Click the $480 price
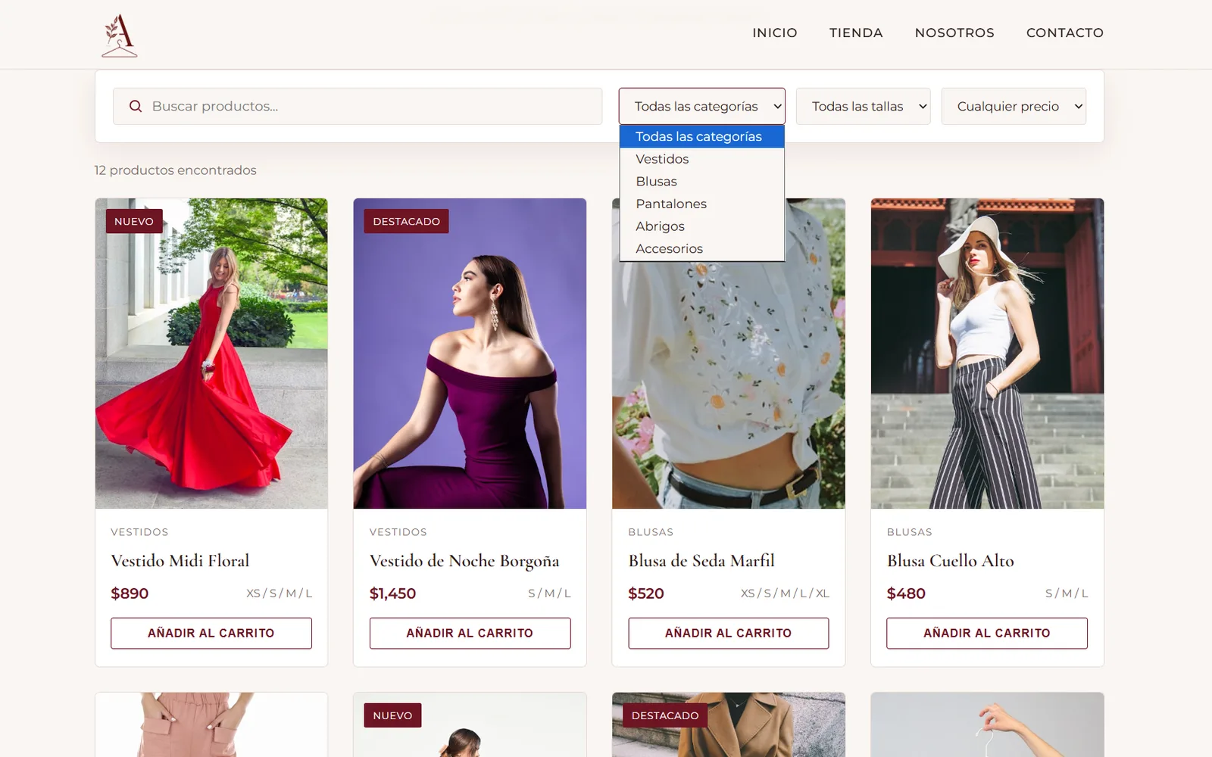 pos(906,593)
